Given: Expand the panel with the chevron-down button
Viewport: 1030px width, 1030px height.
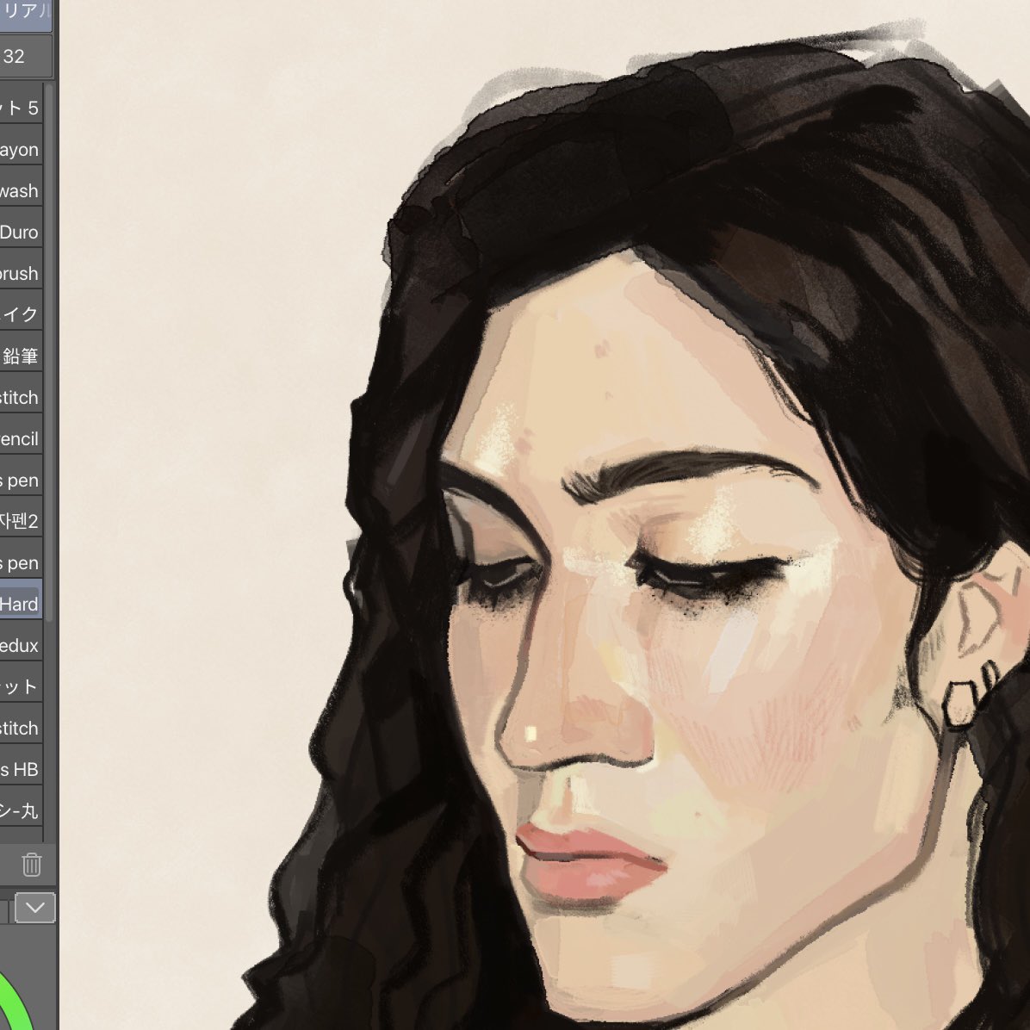Looking at the screenshot, I should tap(34, 908).
